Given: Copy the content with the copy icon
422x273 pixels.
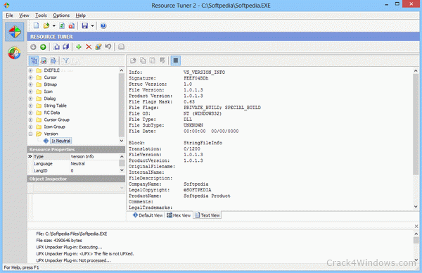Looking at the screenshot, I should click(x=143, y=61).
